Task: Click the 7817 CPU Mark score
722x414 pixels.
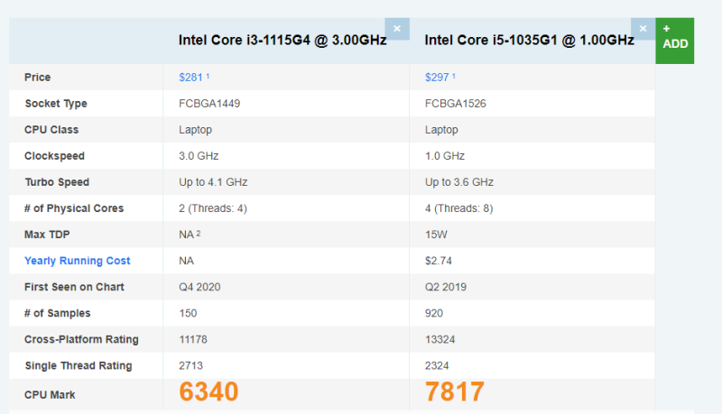Action: pos(454,391)
